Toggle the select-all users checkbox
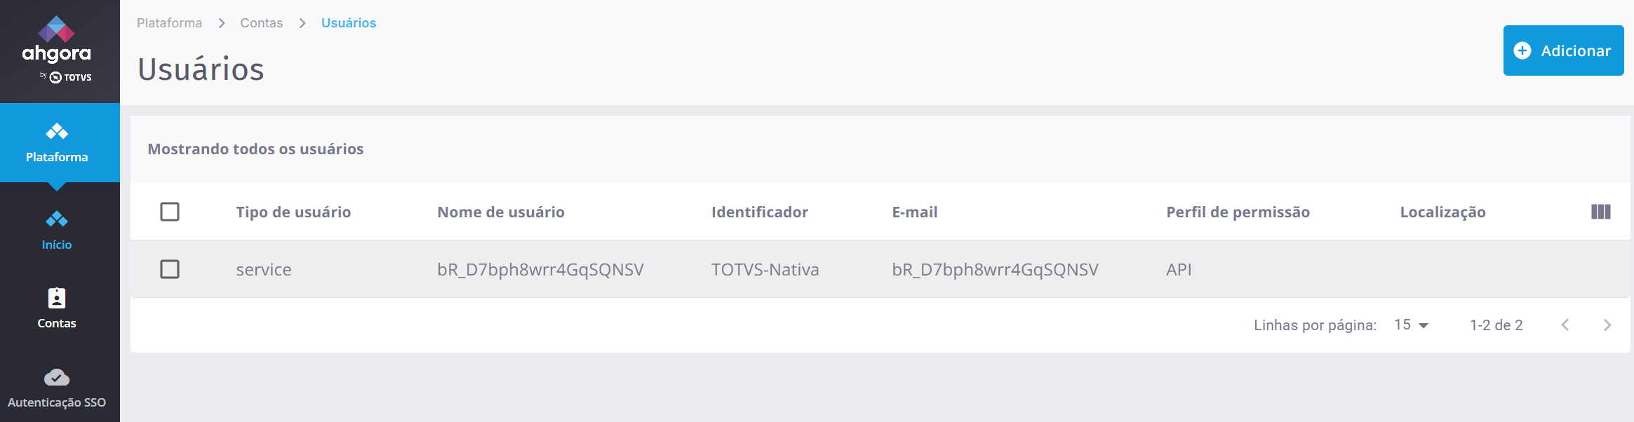The image size is (1634, 422). (170, 212)
